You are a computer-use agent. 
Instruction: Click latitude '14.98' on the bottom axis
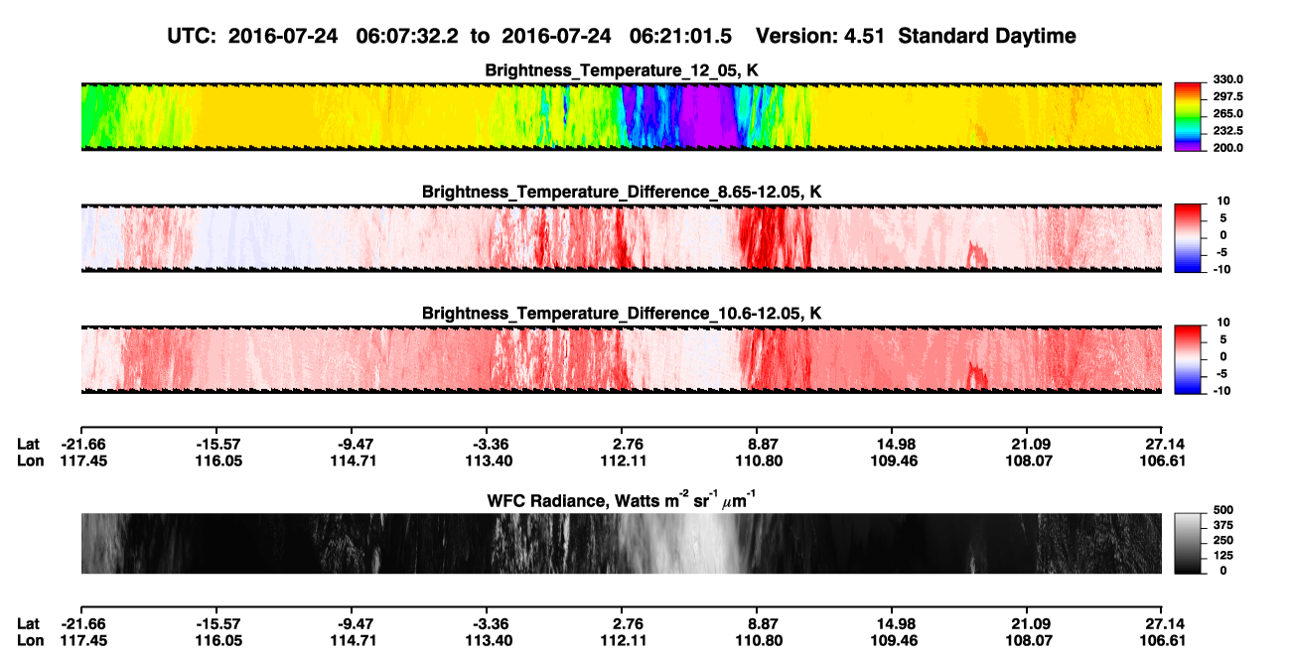(894, 624)
